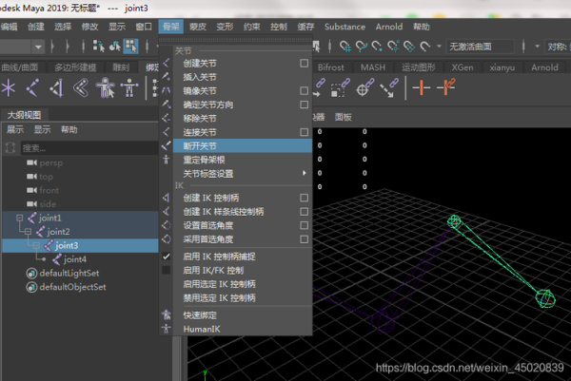Image resolution: width=571 pixels, height=381 pixels.
Task: Switch to the 曲线/曲面 shelf tab
Action: pyautogui.click(x=20, y=67)
